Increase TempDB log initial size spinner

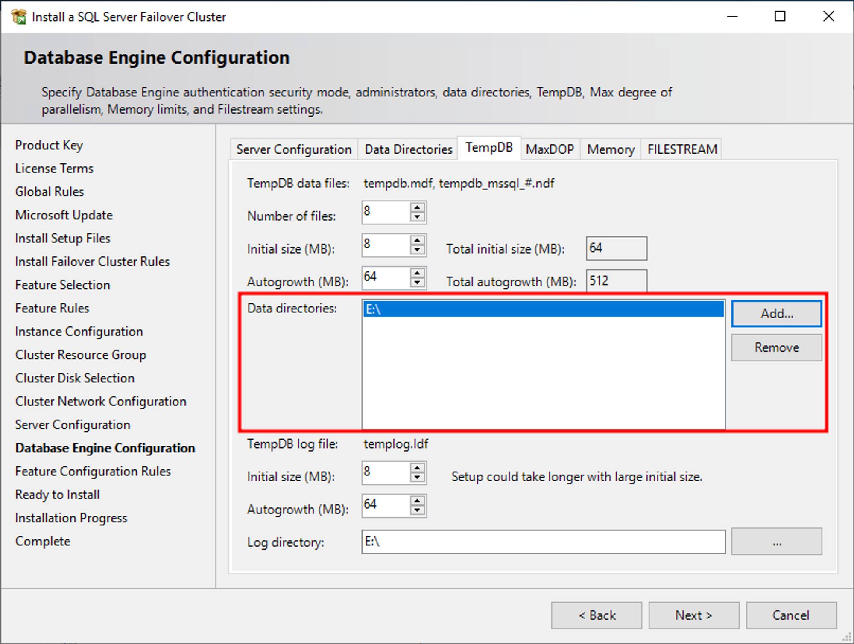tap(417, 468)
